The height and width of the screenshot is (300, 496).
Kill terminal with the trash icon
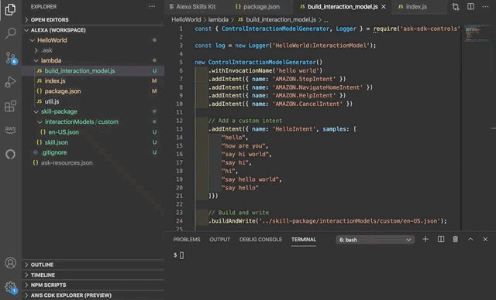click(x=455, y=239)
